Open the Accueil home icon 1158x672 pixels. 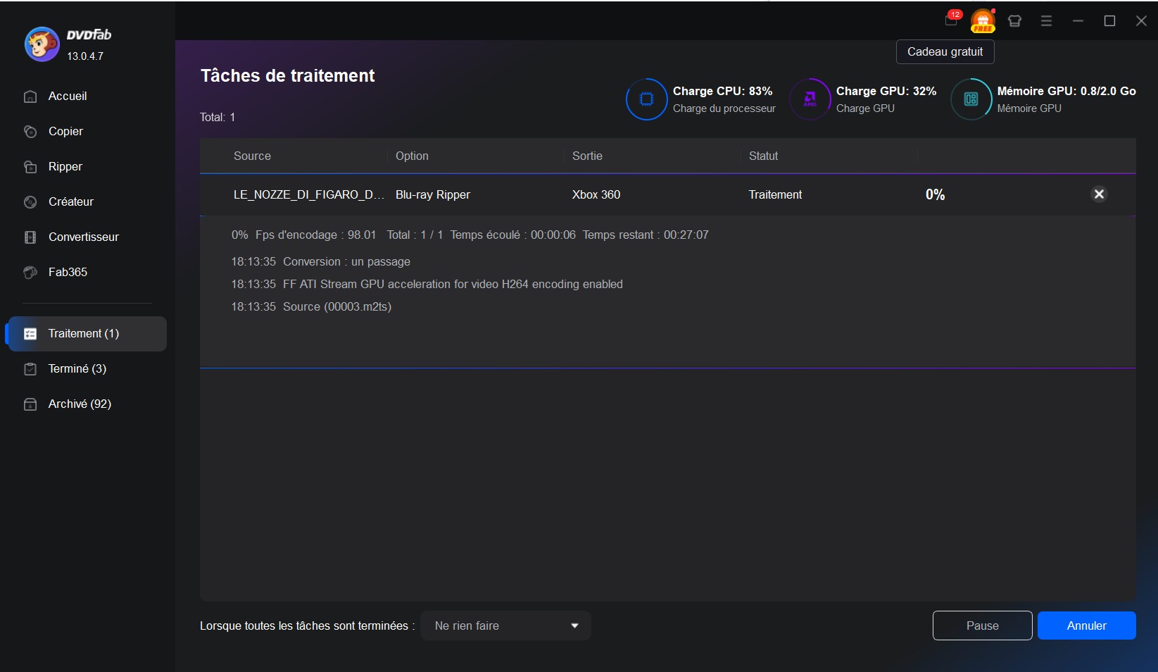(x=30, y=97)
